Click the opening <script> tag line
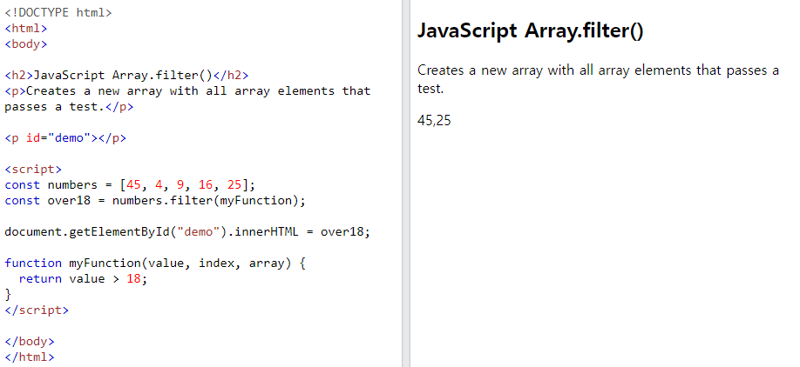Screen dimensions: 800x367 [33, 170]
